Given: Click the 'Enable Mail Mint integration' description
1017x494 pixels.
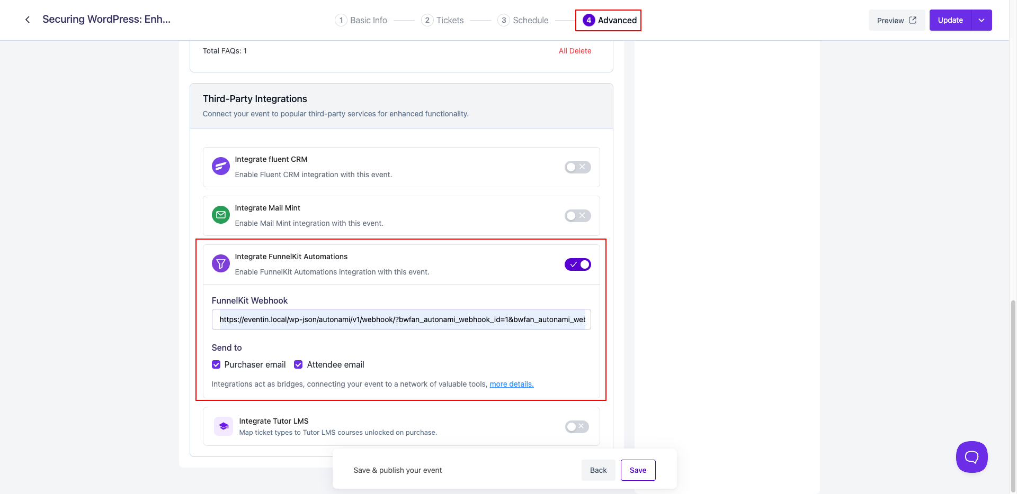Looking at the screenshot, I should [x=309, y=223].
